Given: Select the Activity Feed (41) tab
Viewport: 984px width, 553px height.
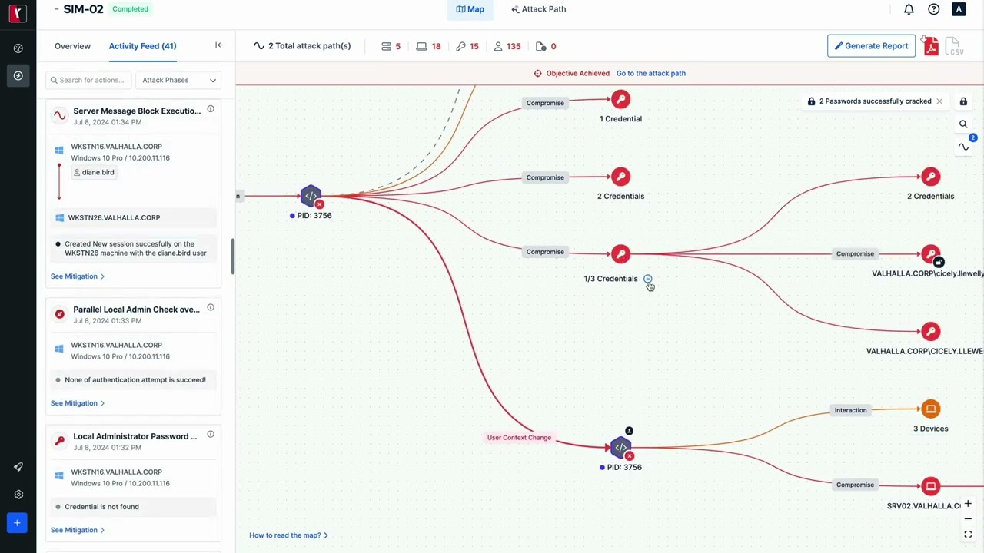Looking at the screenshot, I should coord(142,46).
